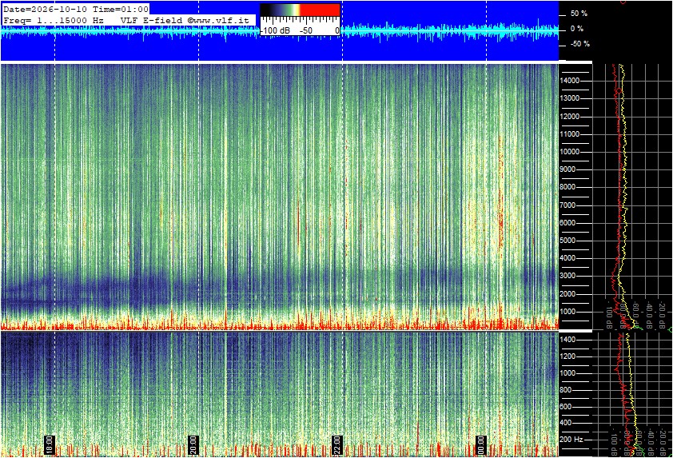673x458 pixels.
Task: Click the 50 % amplitude label
Action: coord(579,14)
